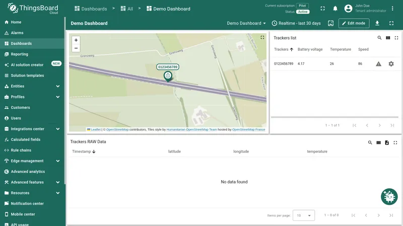Open Alarms in the sidebar
The width and height of the screenshot is (403, 226).
32,33
